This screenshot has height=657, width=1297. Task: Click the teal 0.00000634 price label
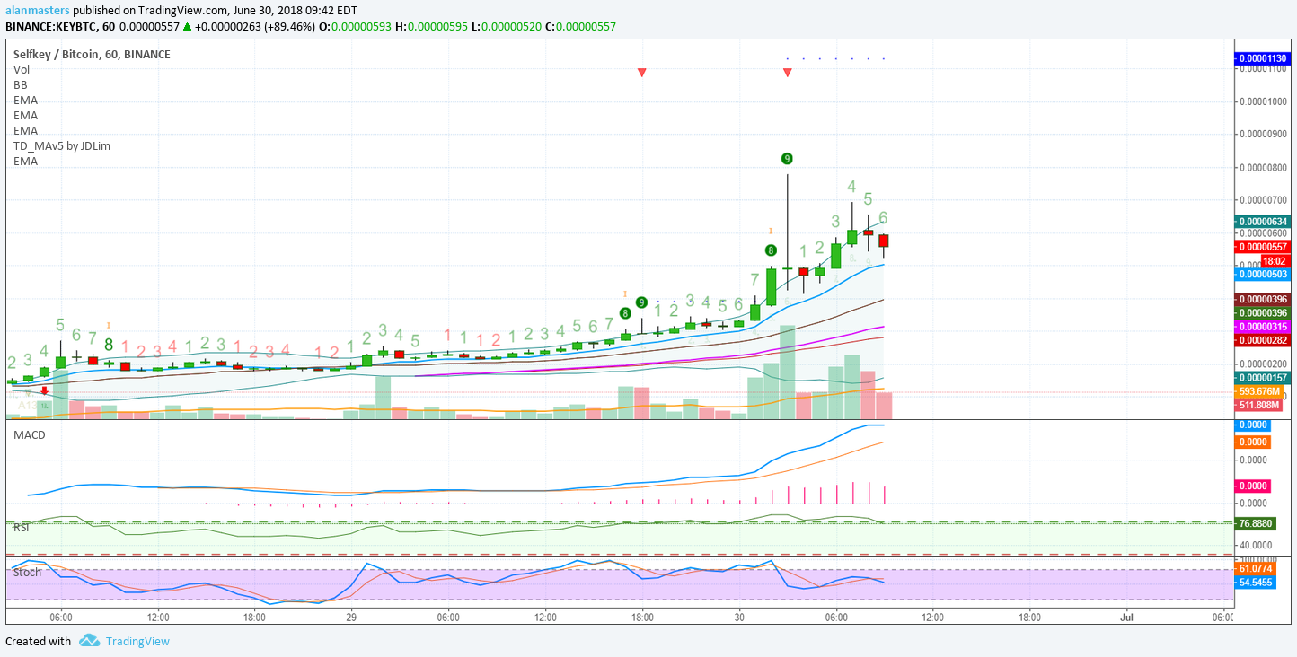point(1262,221)
